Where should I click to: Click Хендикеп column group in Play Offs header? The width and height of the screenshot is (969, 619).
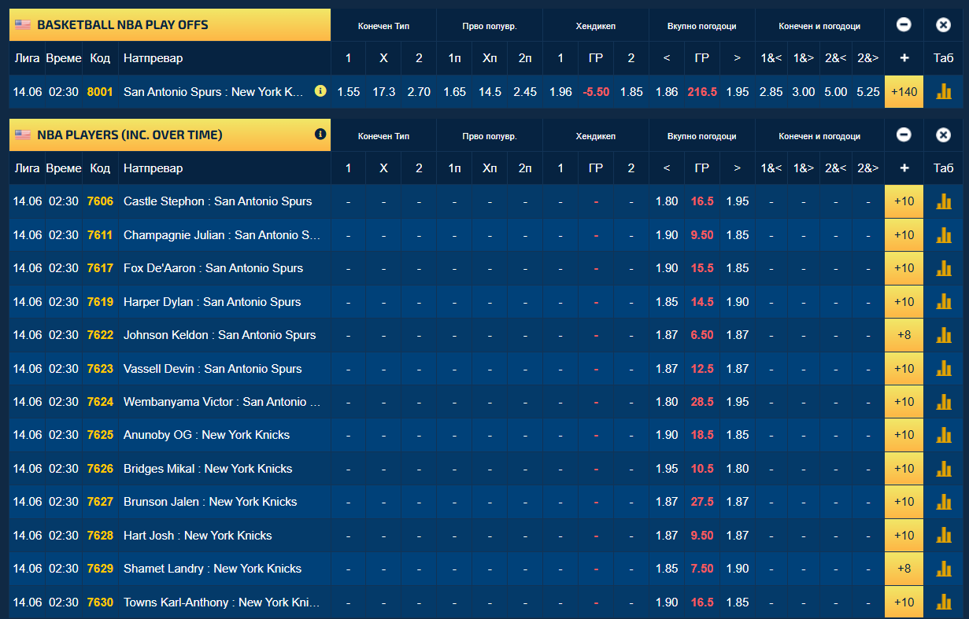coord(596,26)
